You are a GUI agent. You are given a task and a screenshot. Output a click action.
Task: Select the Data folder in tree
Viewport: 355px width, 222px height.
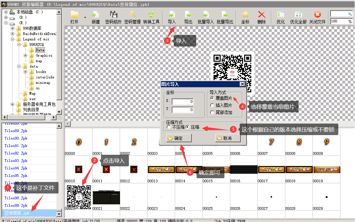(x=40, y=50)
